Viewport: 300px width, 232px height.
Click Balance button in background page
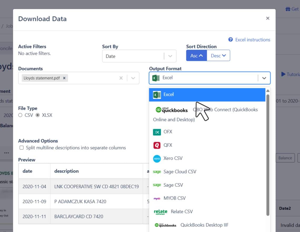[x=285, y=158]
